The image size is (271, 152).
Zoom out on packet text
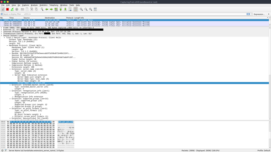pos(86,9)
